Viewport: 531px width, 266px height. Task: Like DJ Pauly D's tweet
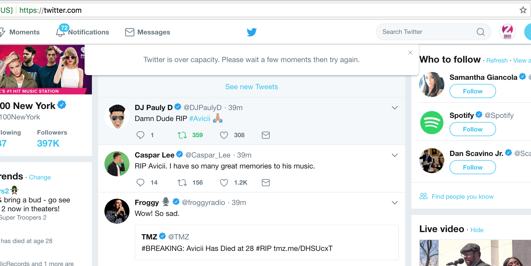click(x=224, y=135)
